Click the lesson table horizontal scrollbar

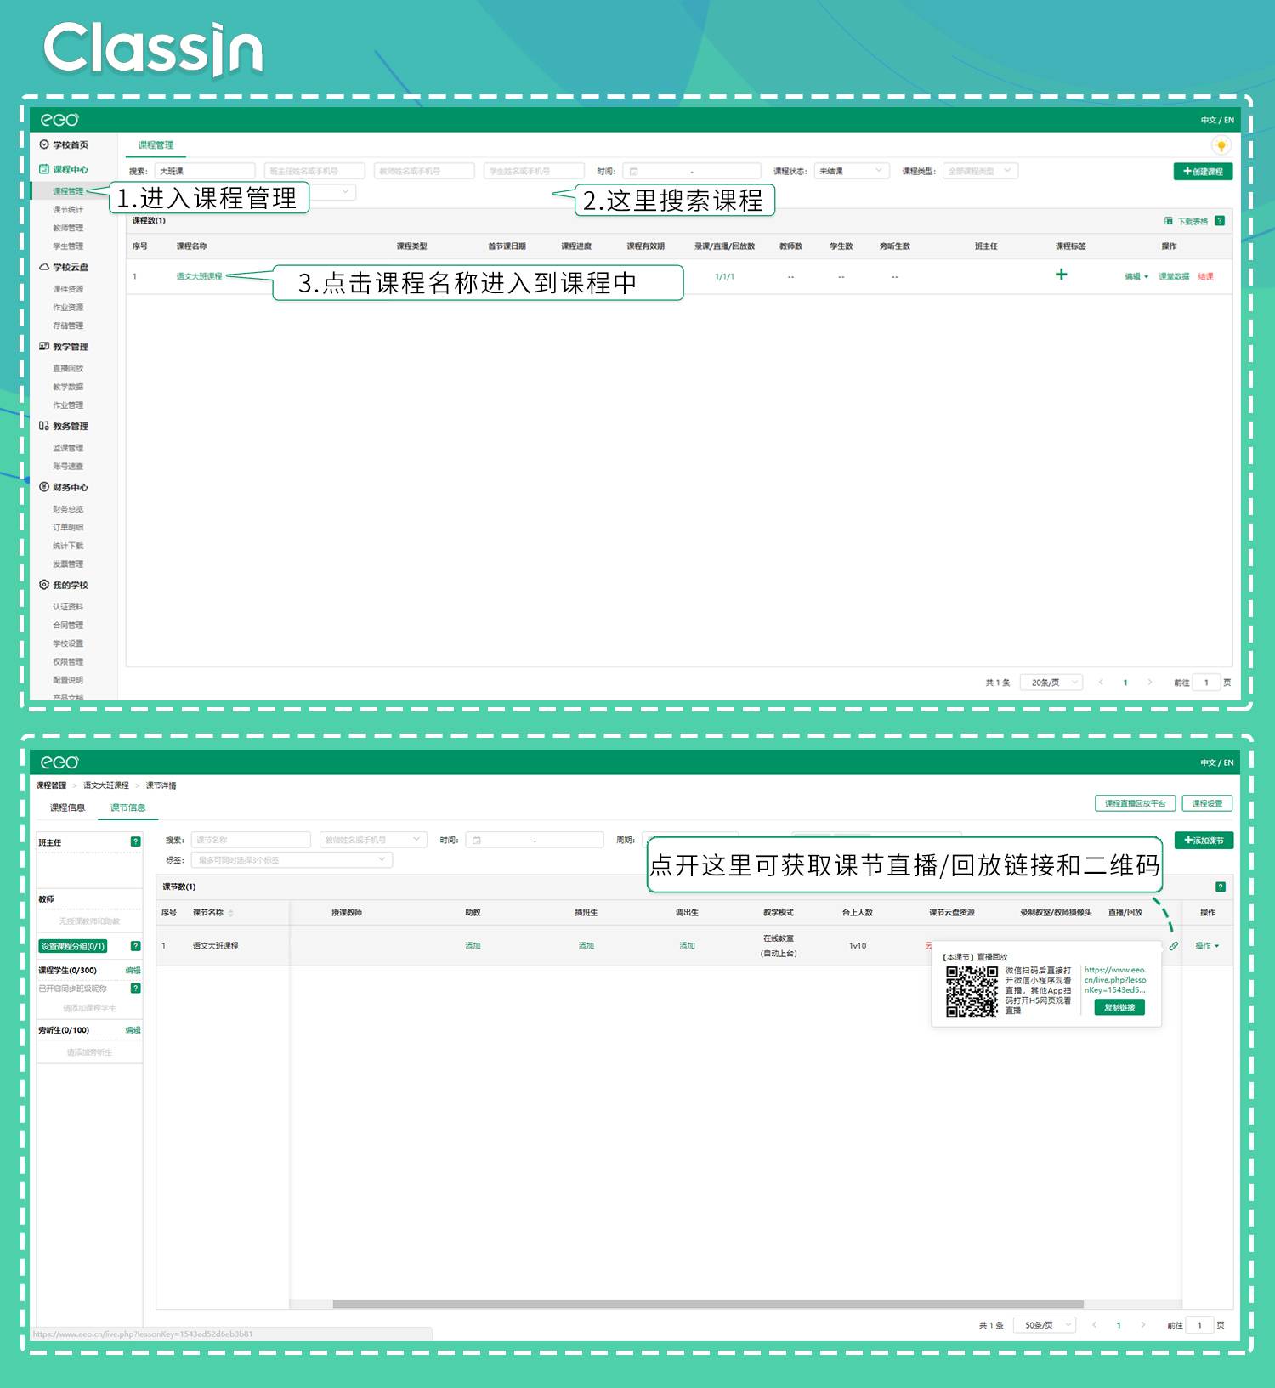(x=708, y=1304)
